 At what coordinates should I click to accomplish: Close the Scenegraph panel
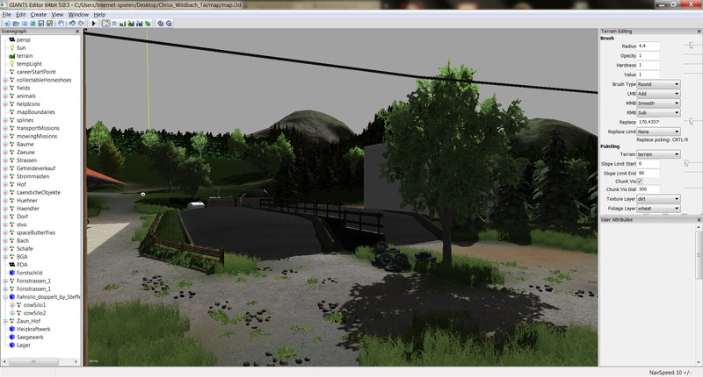coord(77,32)
